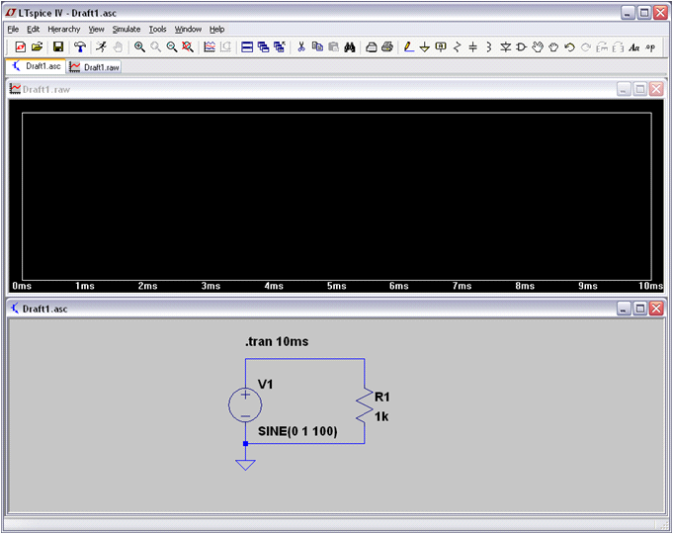The image size is (673, 534).
Task: Click the '5ms' time axis label
Action: point(336,286)
